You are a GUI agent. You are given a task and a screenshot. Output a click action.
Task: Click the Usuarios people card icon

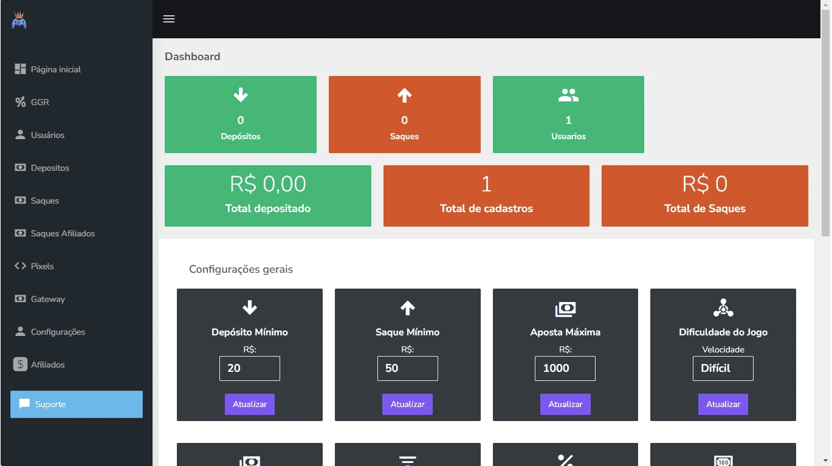[x=568, y=95]
